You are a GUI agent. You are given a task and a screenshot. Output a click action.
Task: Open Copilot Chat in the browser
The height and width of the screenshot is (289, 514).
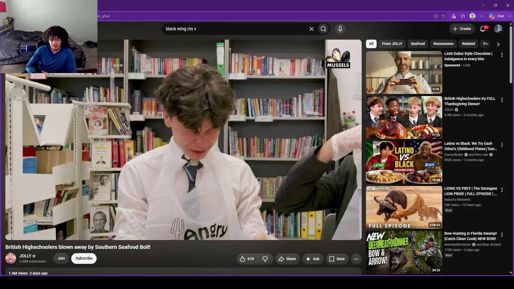point(496,16)
